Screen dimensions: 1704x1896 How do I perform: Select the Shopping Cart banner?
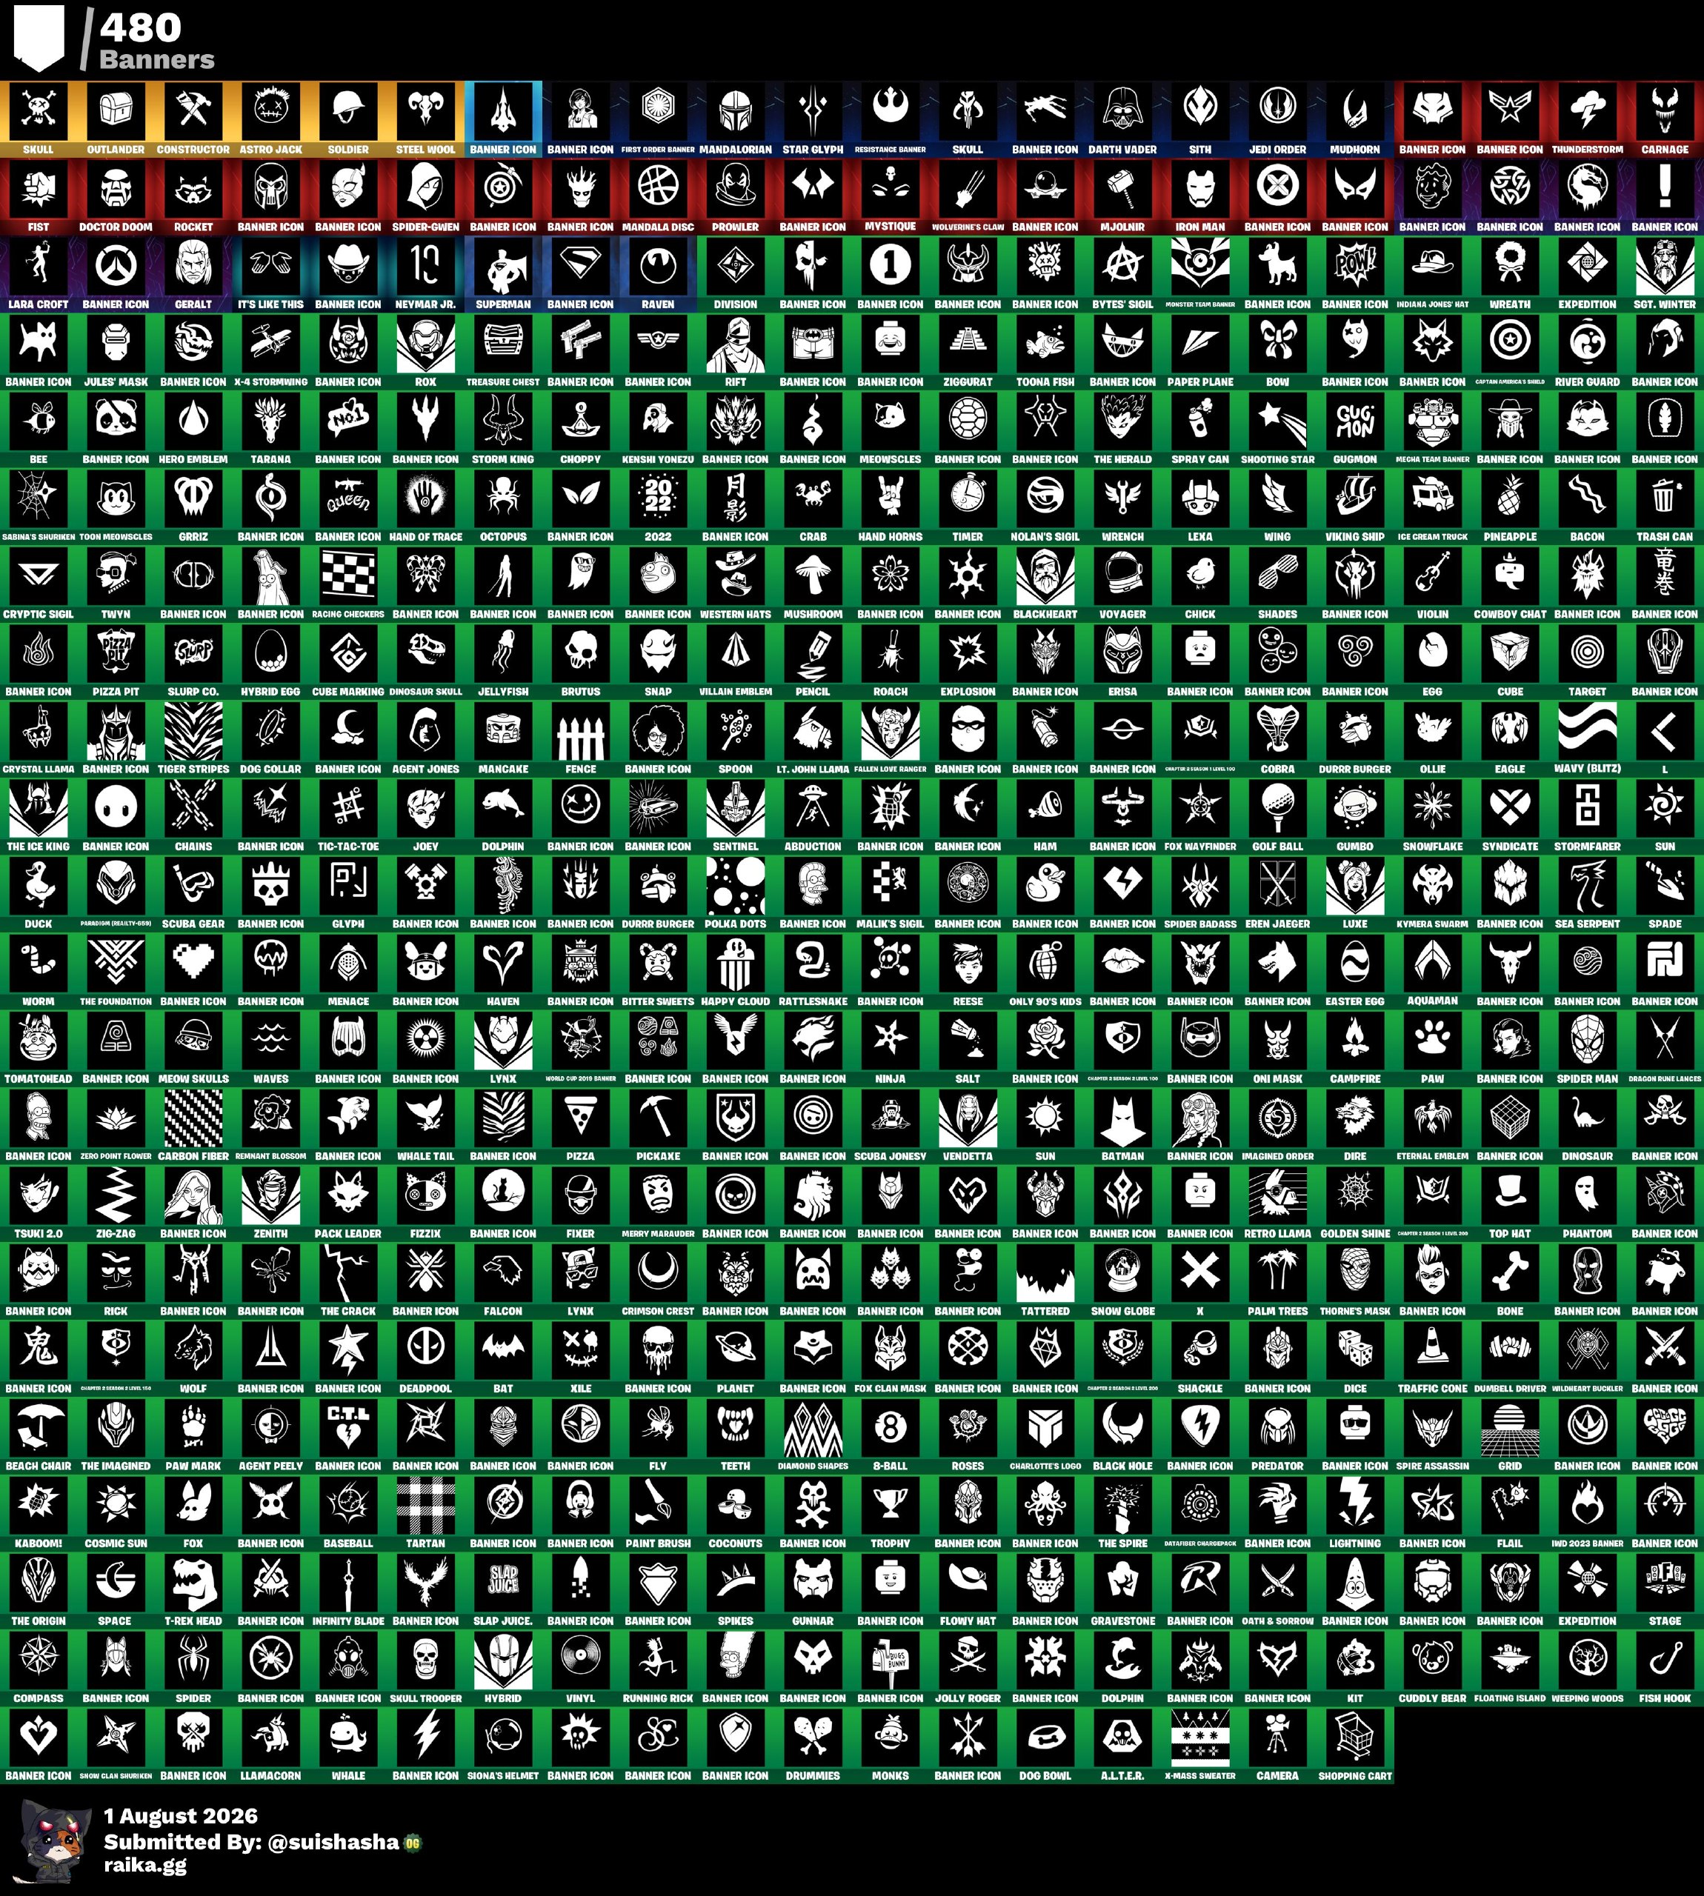(1355, 1746)
